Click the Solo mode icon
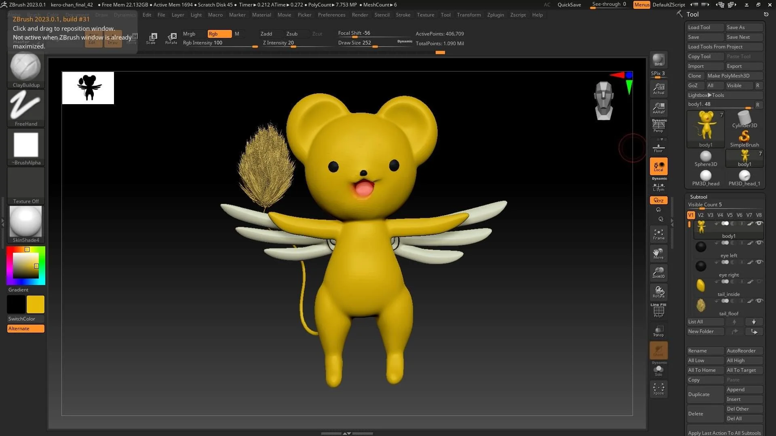Screen dimensions: 776x436 pyautogui.click(x=658, y=370)
